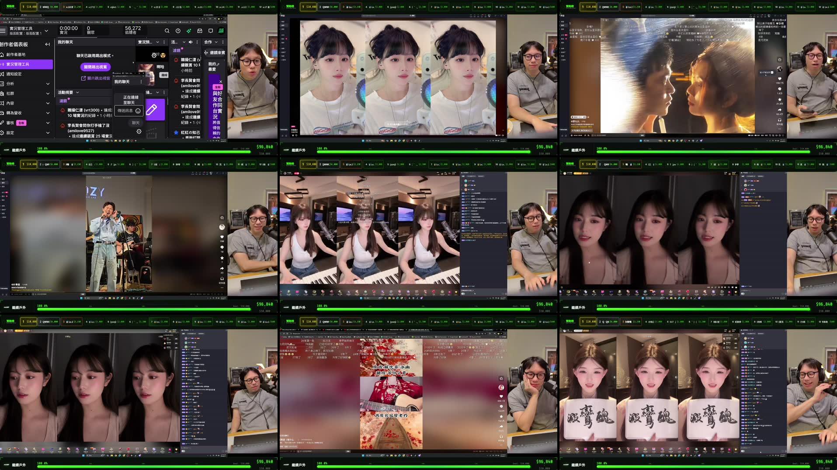Click the 邀請來賓 button in the 合作 panel
Screen dimensions: 837x470
pos(215,52)
